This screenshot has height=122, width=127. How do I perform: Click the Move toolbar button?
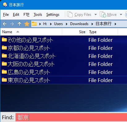point(108,15)
